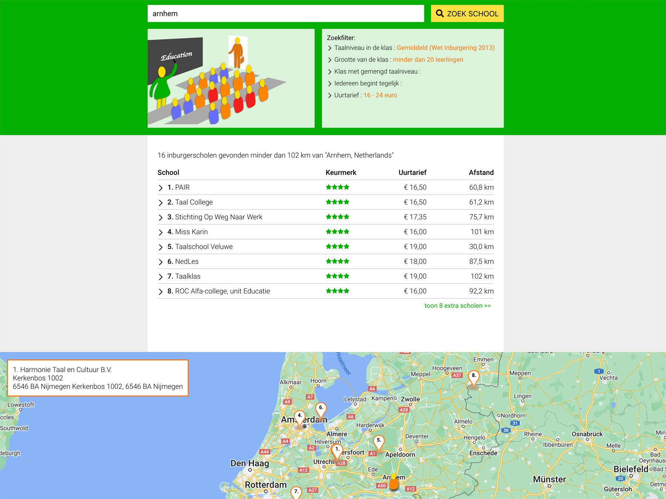Click the 30,0 km distance value

coord(481,247)
